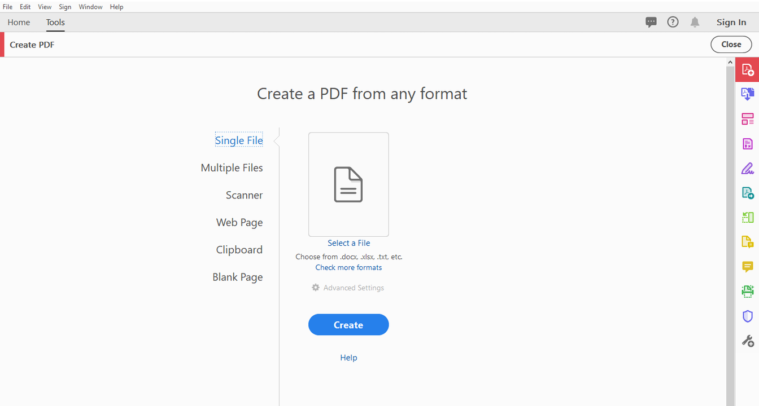The width and height of the screenshot is (759, 406).
Task: Click the document icon to select a file
Action: 348,184
